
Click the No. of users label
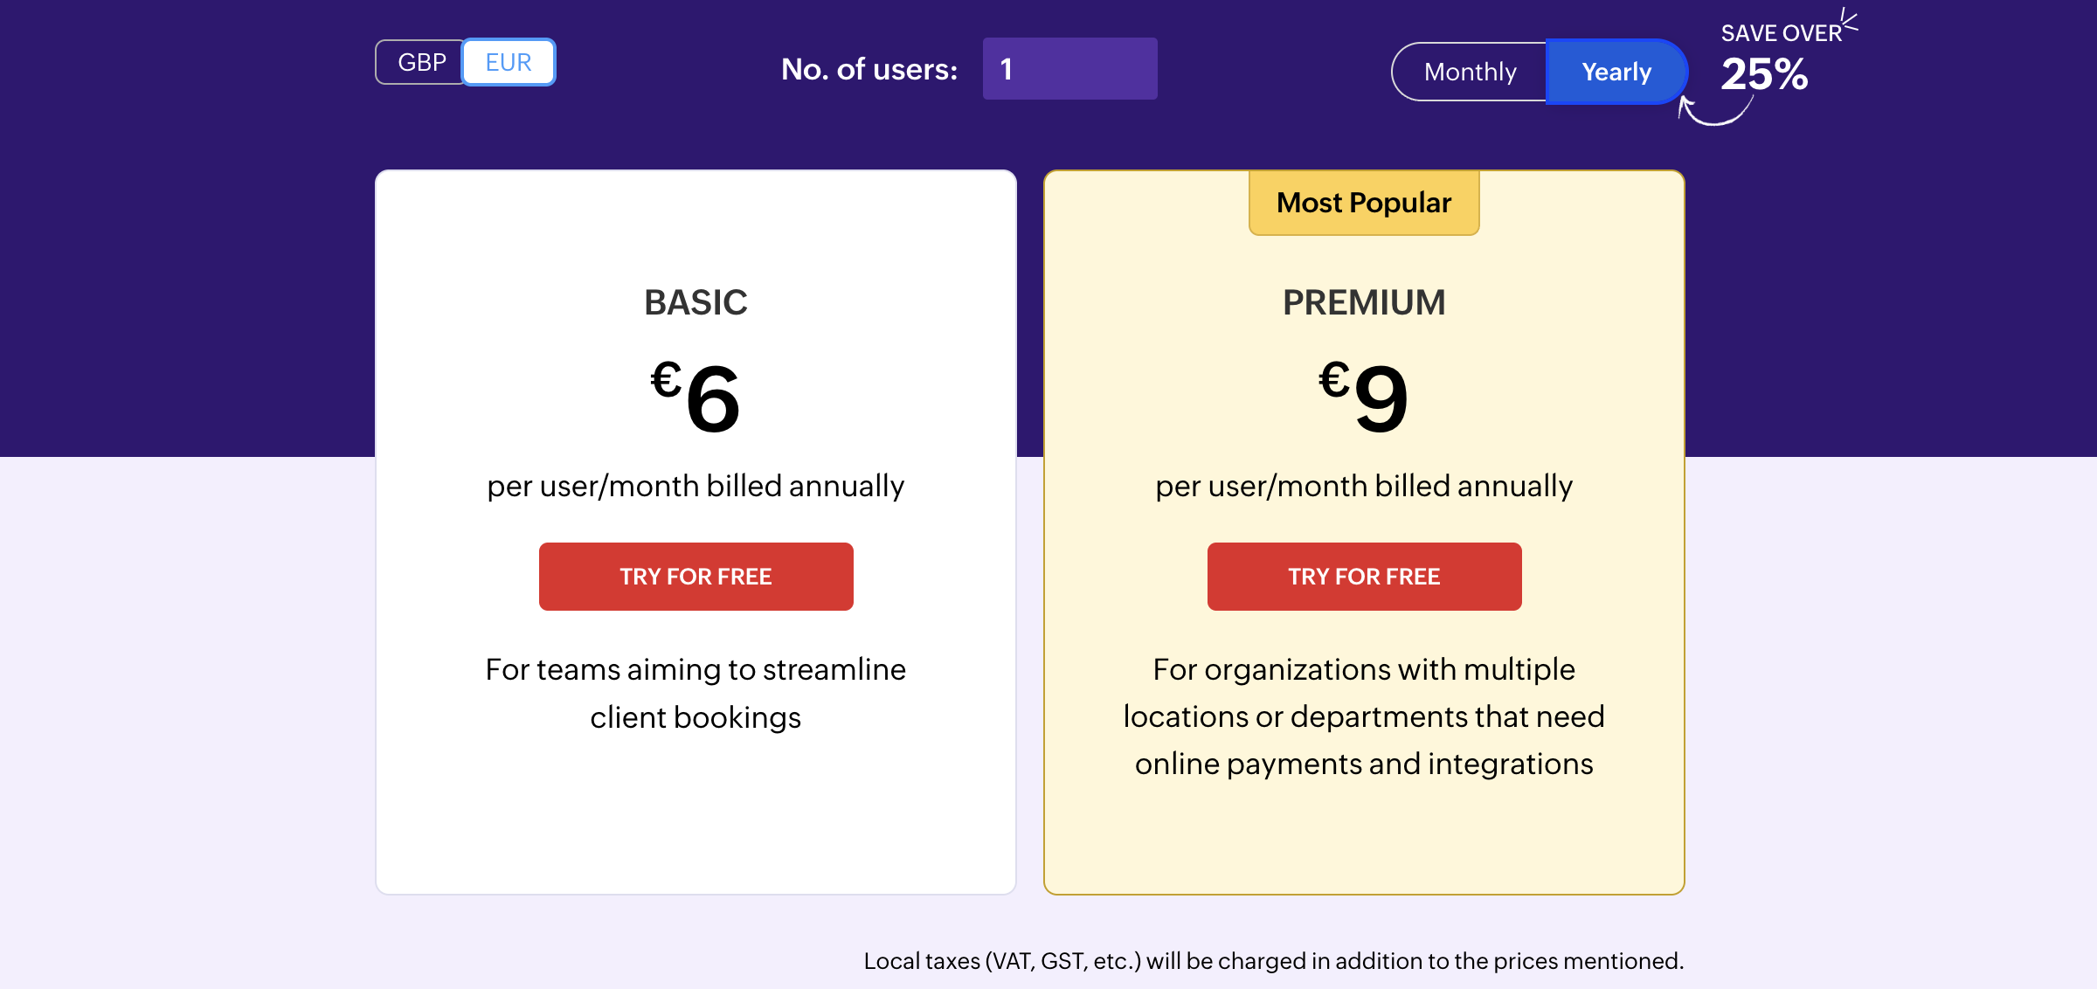[869, 68]
